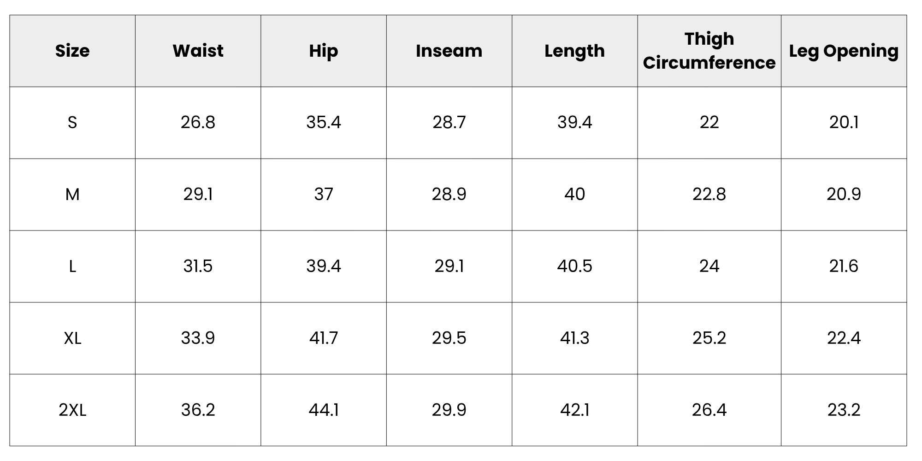Click the Inseam column header
The height and width of the screenshot is (461, 922).
[x=449, y=51]
